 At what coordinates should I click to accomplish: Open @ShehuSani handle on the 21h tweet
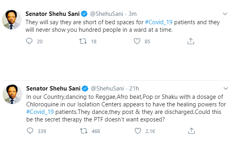[107, 89]
